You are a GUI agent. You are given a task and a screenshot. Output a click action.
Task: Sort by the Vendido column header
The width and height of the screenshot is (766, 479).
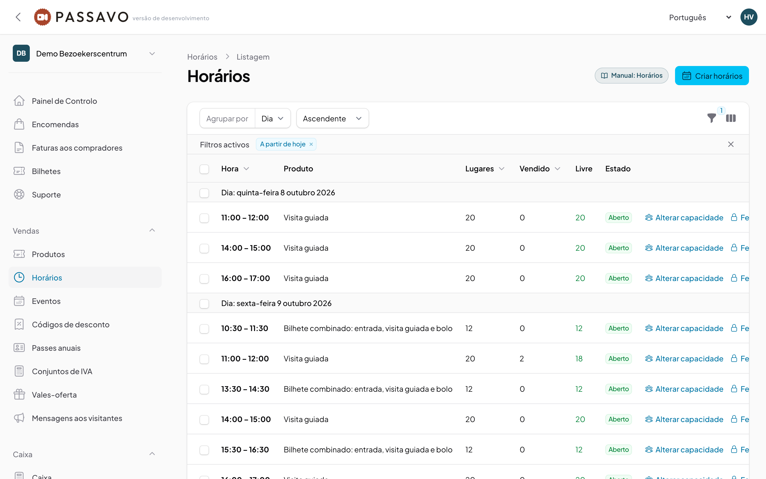[540, 169]
